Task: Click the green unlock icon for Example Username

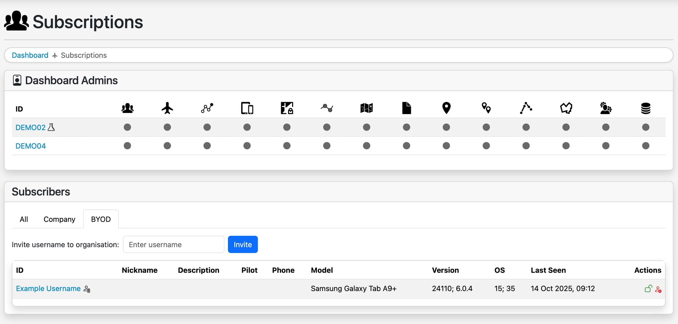Action: click(648, 289)
